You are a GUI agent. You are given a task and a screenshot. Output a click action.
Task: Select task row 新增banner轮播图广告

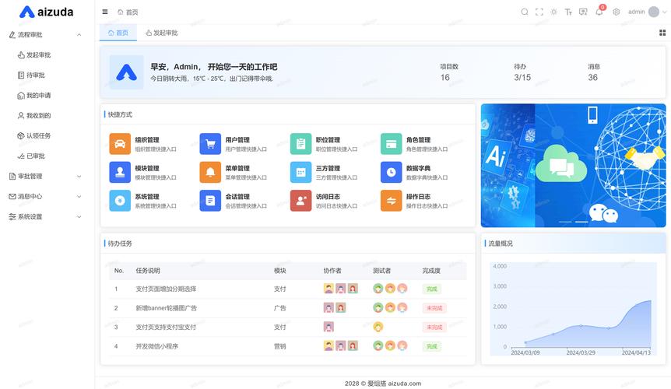(287, 308)
